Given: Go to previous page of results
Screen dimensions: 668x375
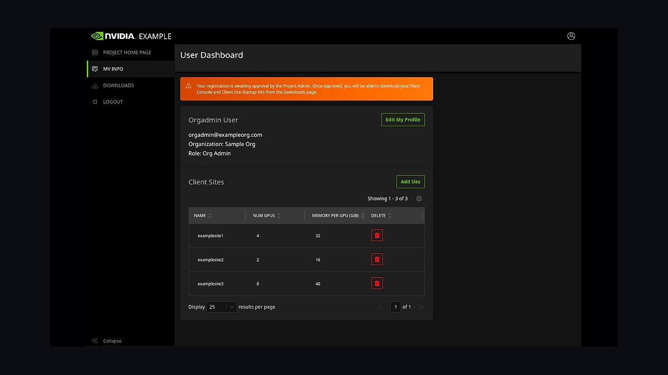Looking at the screenshot, I should (387, 307).
